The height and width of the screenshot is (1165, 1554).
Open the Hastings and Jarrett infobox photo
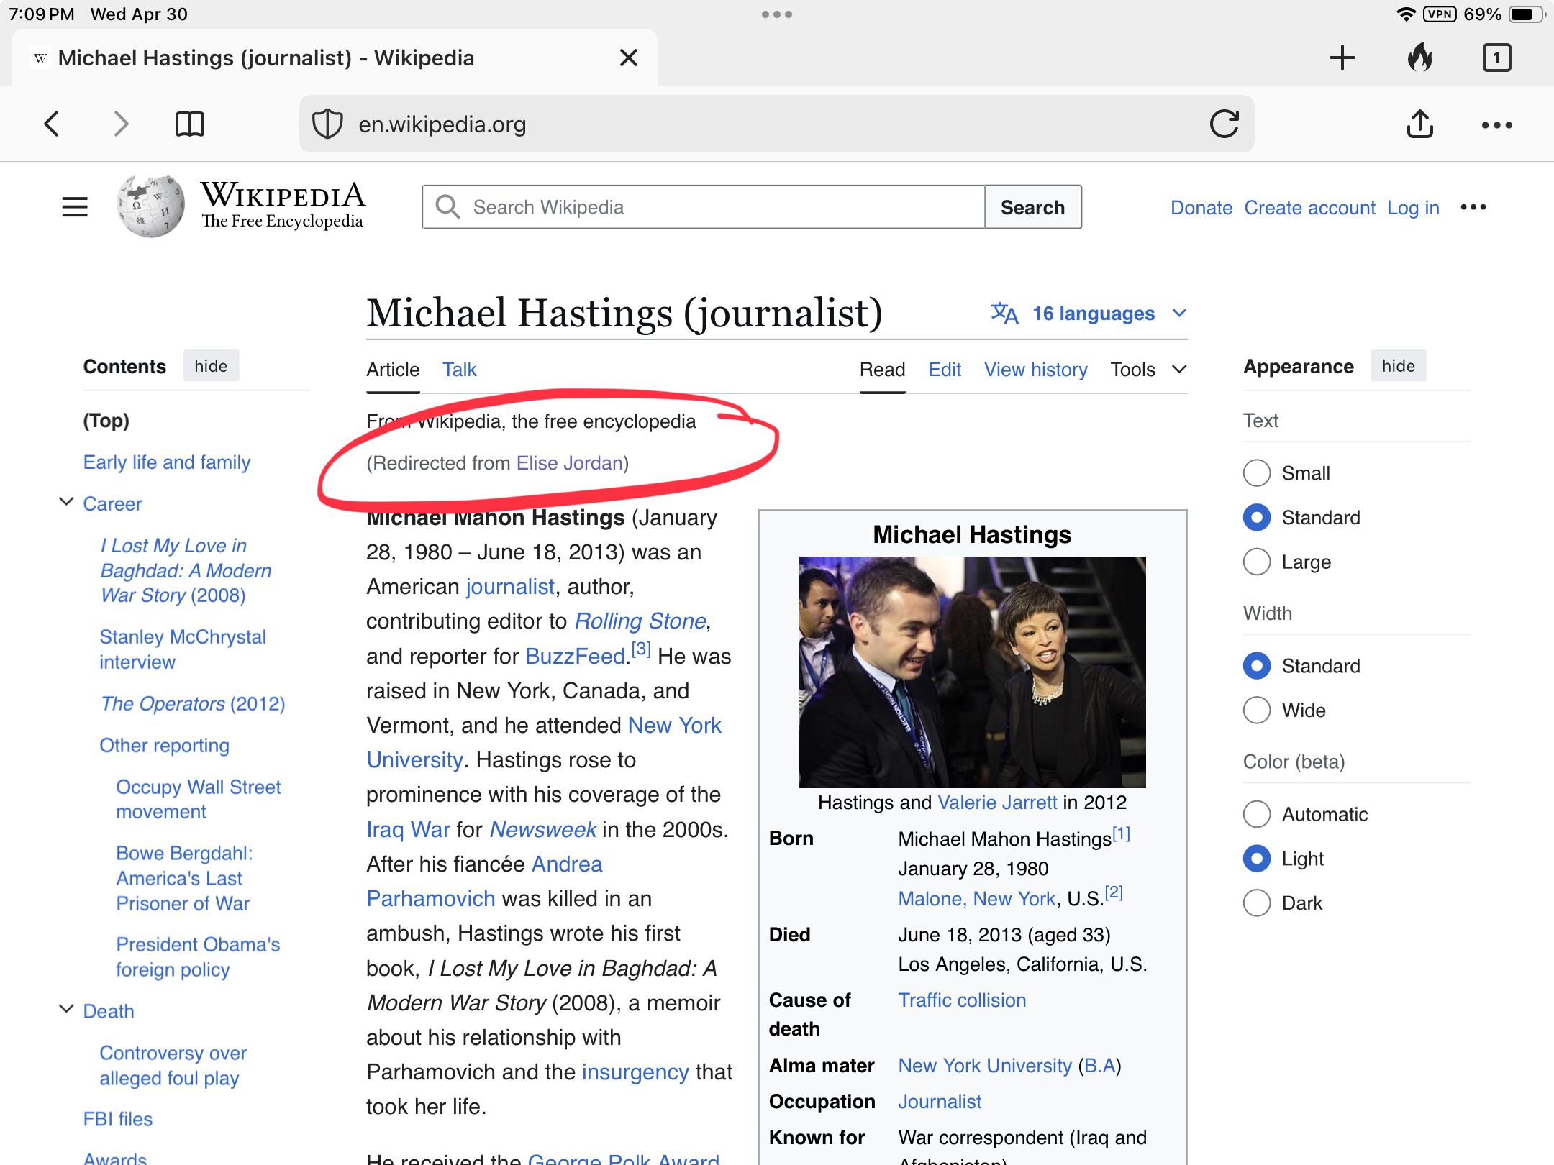[972, 672]
